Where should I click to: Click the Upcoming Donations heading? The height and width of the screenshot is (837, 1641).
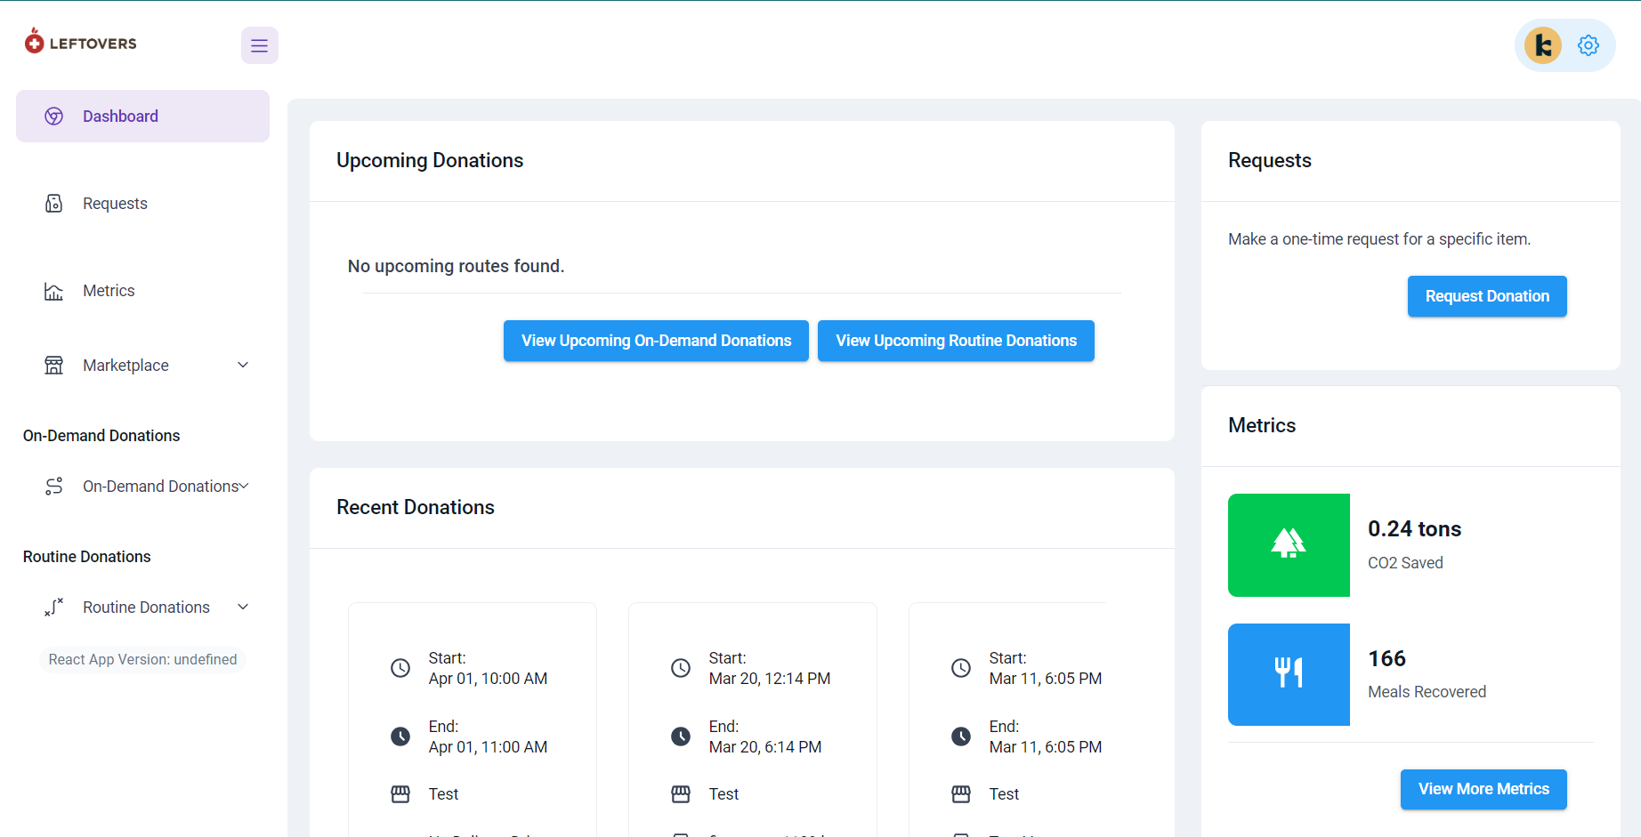430,160
